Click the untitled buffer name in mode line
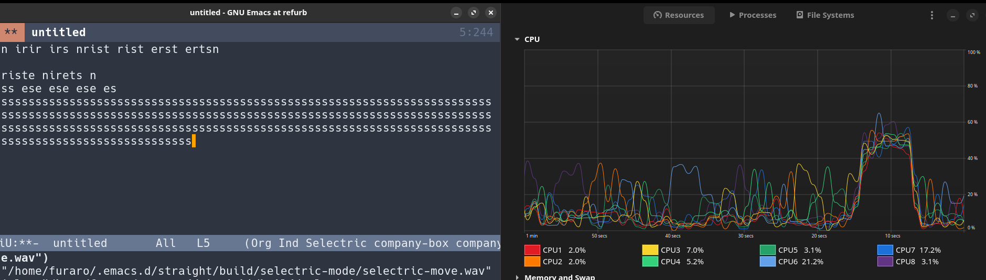Screen dimensions: 986x280 80,243
